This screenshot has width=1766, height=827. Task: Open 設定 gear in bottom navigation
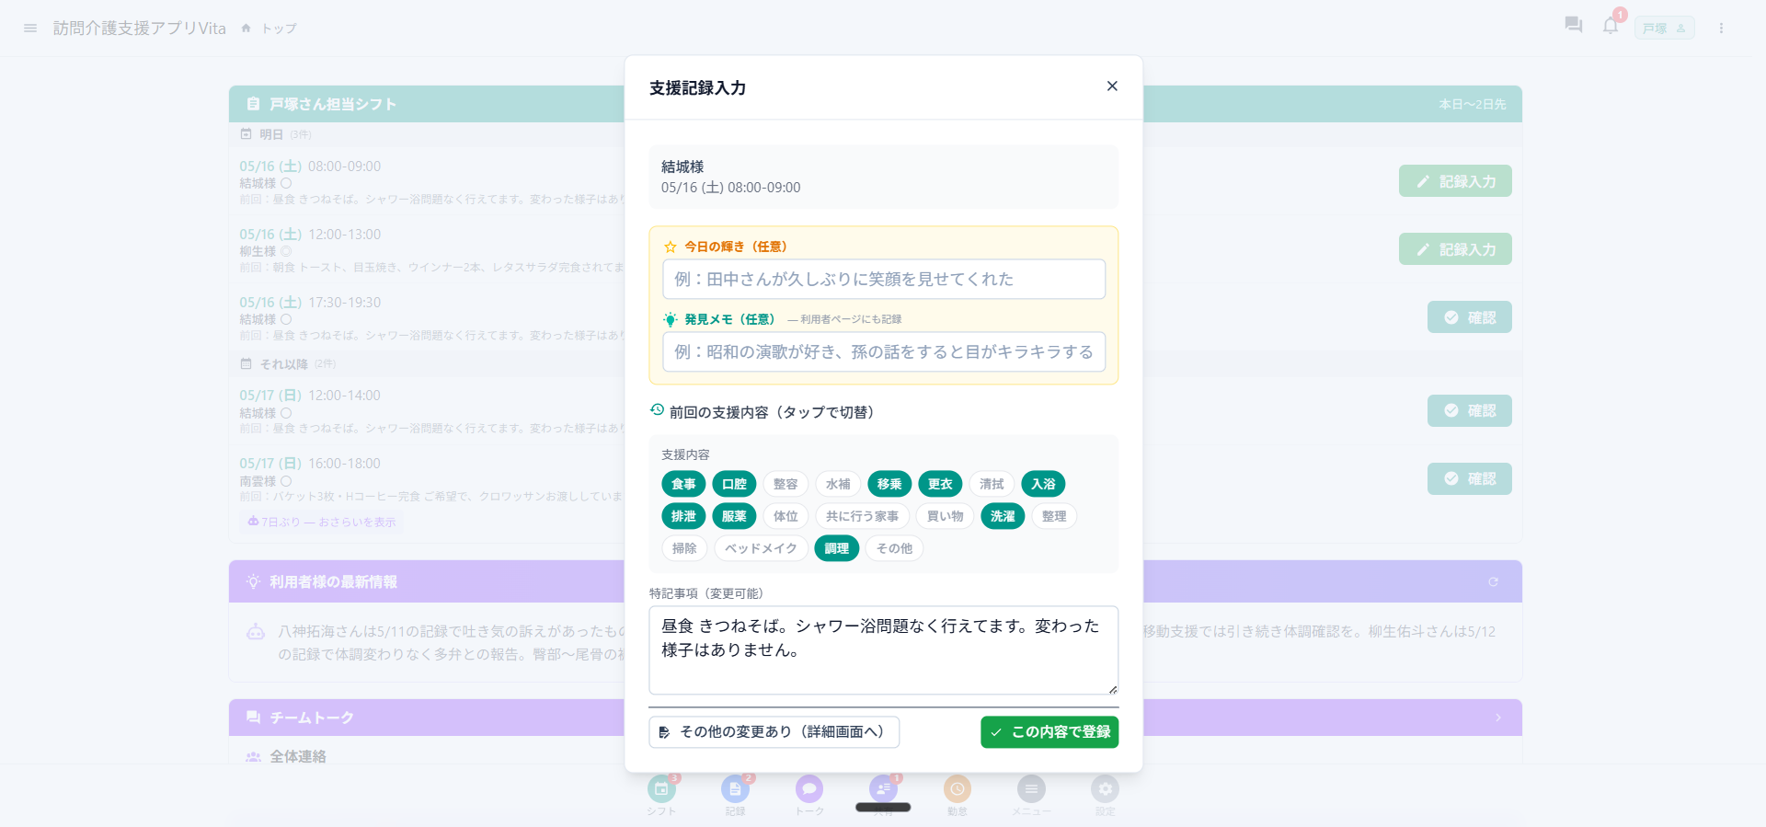click(x=1105, y=795)
